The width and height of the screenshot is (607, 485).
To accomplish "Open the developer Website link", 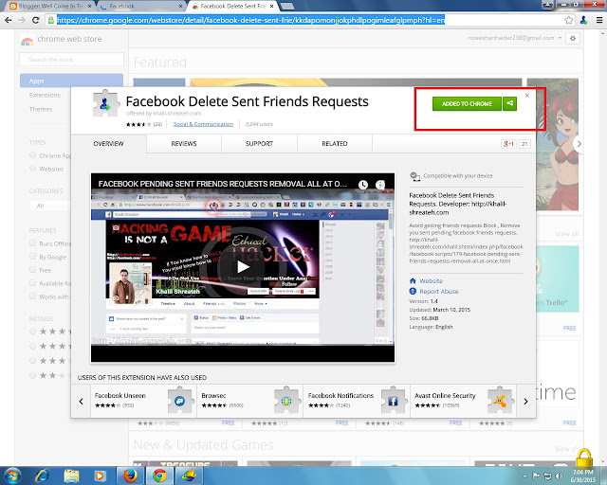I will (x=431, y=280).
